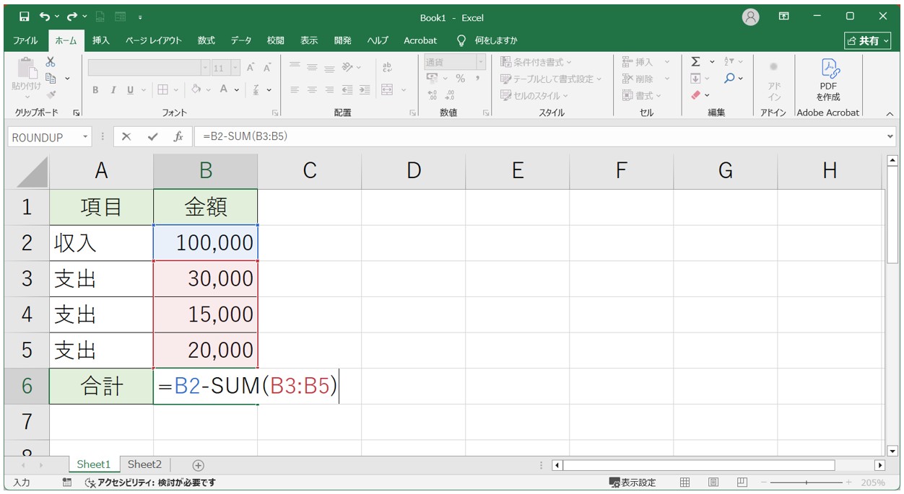Switch to Normal view in status bar
The image size is (904, 494).
pos(685,482)
